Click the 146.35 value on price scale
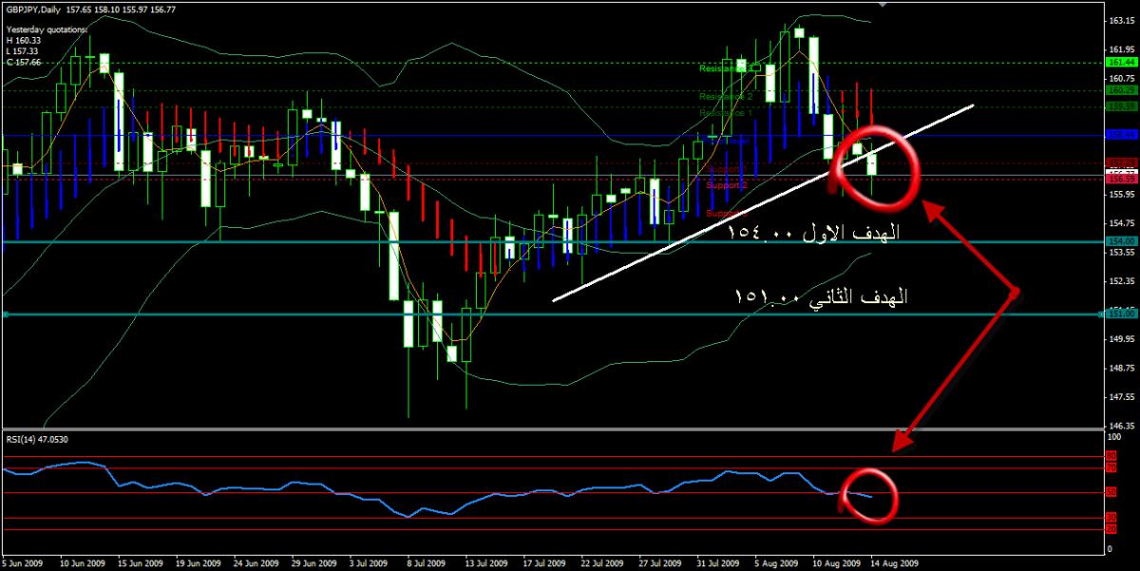1140x571 pixels. [1123, 426]
